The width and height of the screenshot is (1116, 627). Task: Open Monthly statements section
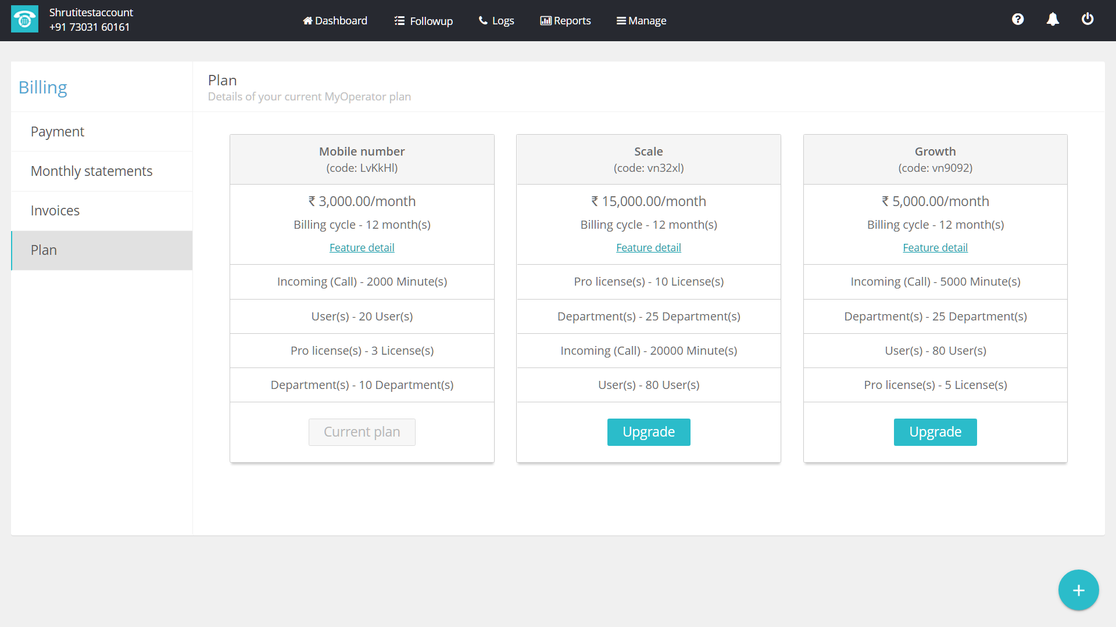91,171
